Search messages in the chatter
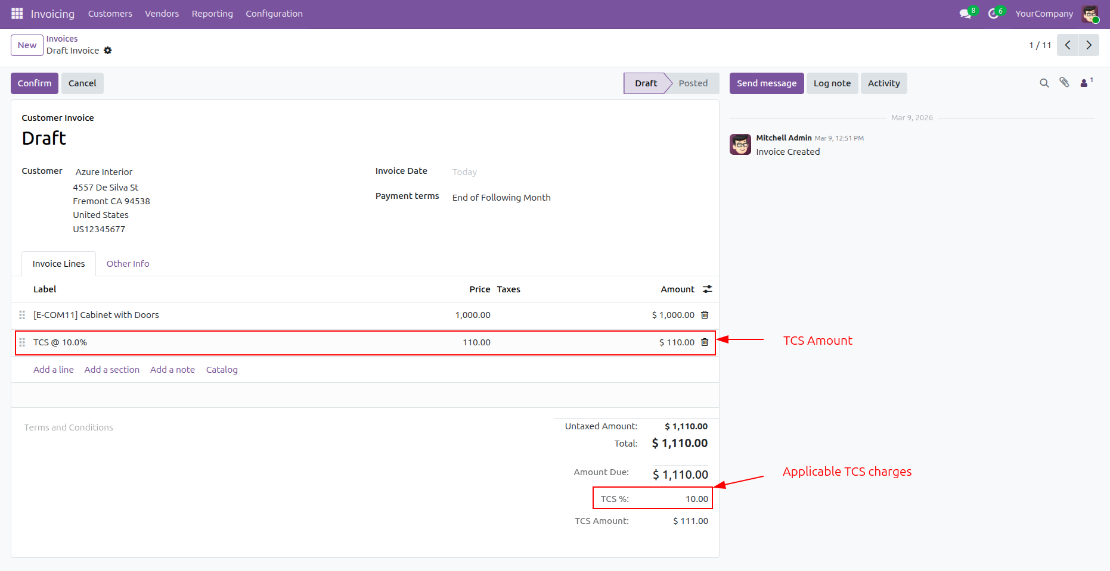1110x571 pixels. pyautogui.click(x=1044, y=83)
